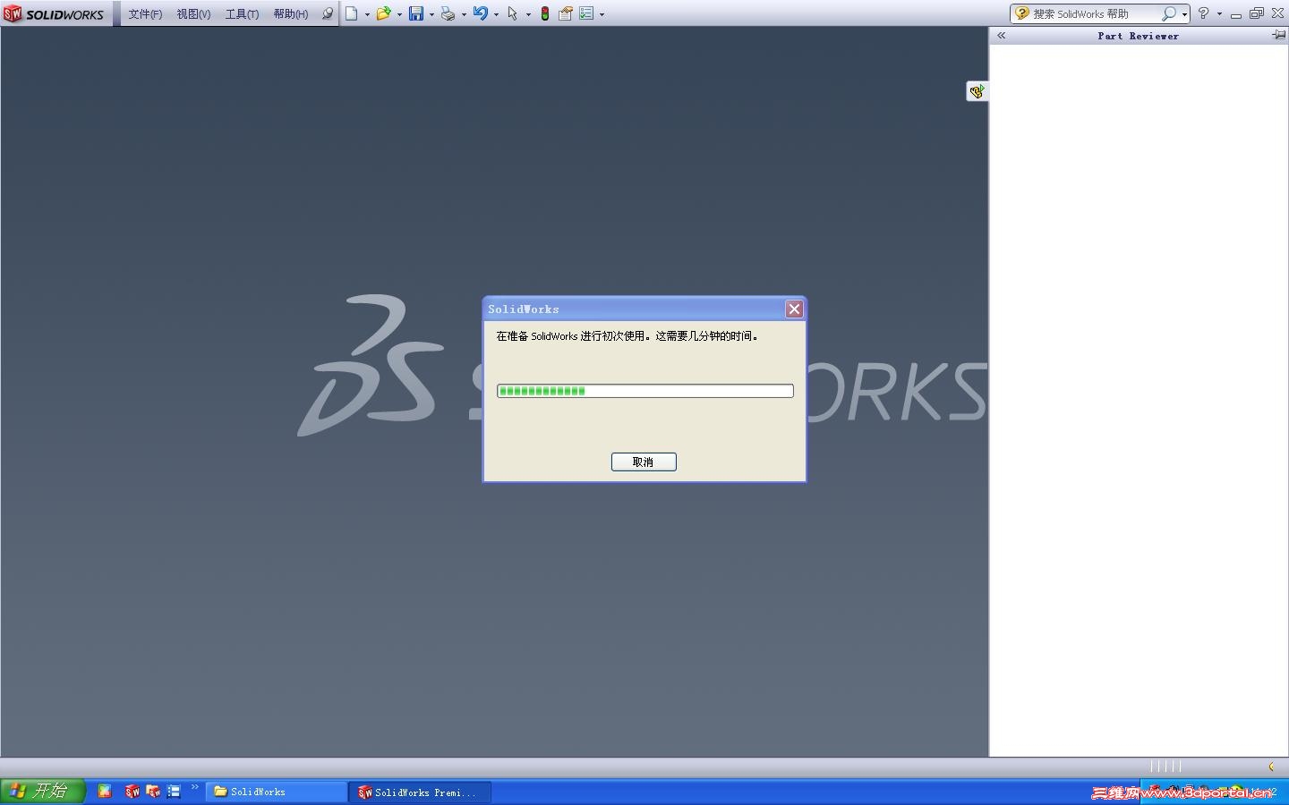Image resolution: width=1289 pixels, height=805 pixels.
Task: Click the green preparation progress bar
Action: 645,391
